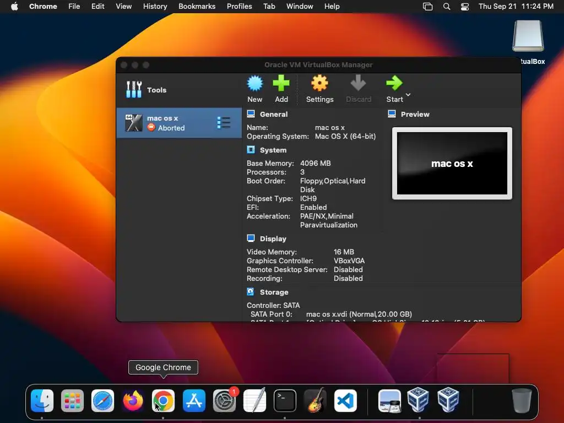Open System Settings from the Dock
The image size is (564, 423).
[225, 400]
